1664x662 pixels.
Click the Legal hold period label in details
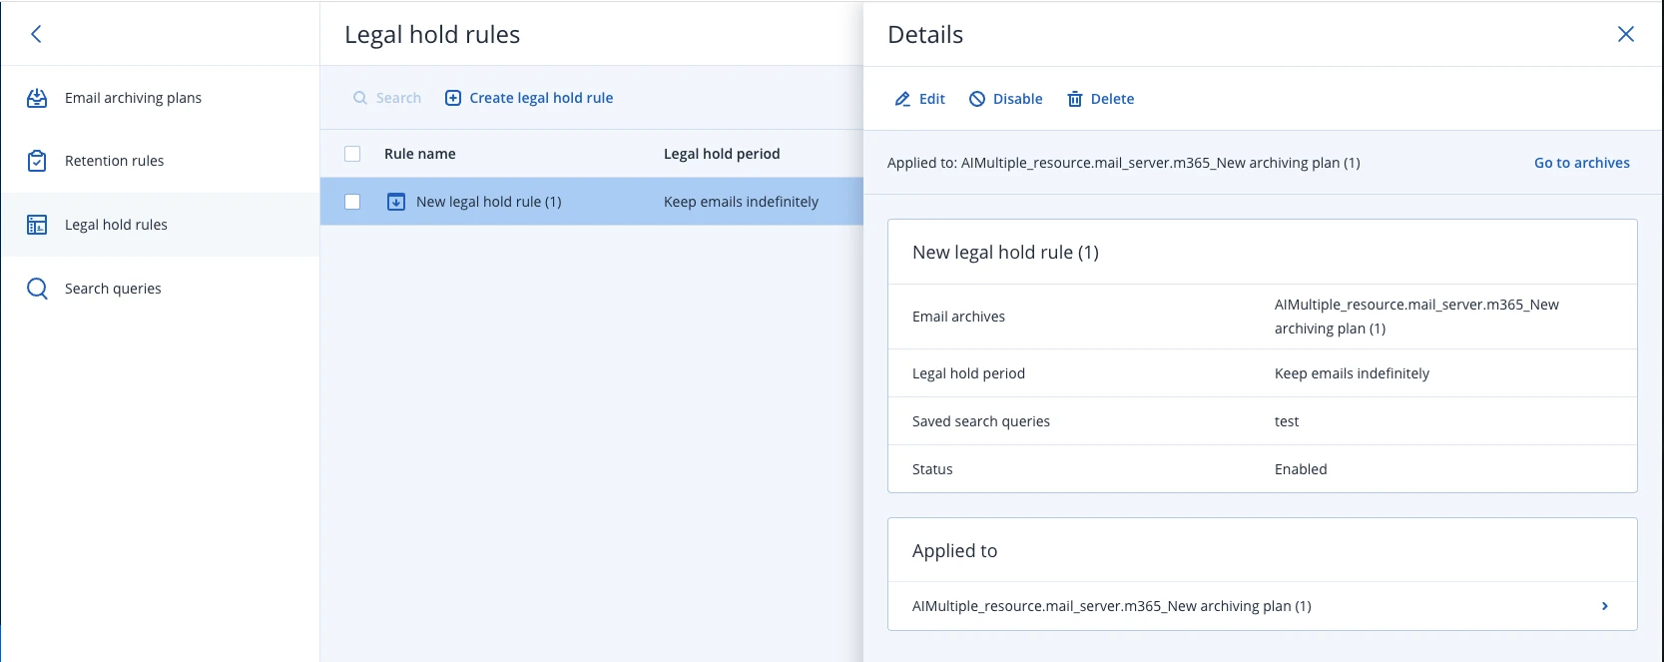pyautogui.click(x=968, y=373)
